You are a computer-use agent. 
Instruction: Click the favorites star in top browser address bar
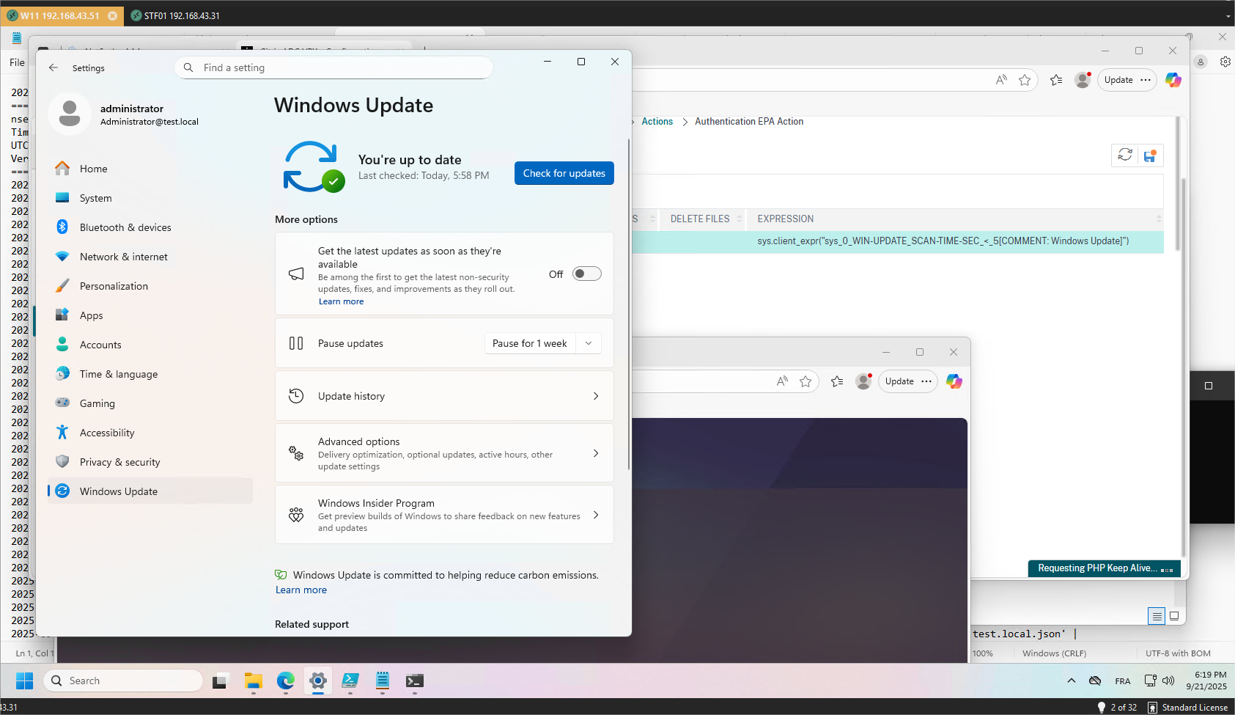(x=1025, y=80)
